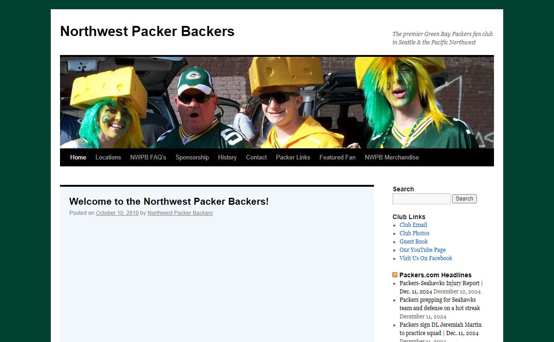Click the Northwest Packer Backers author link
The image size is (554, 342).
(180, 213)
